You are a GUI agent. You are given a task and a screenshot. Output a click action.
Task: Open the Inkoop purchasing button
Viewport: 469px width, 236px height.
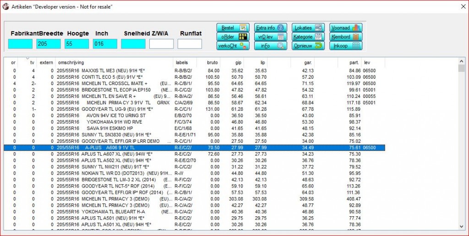coord(346,46)
